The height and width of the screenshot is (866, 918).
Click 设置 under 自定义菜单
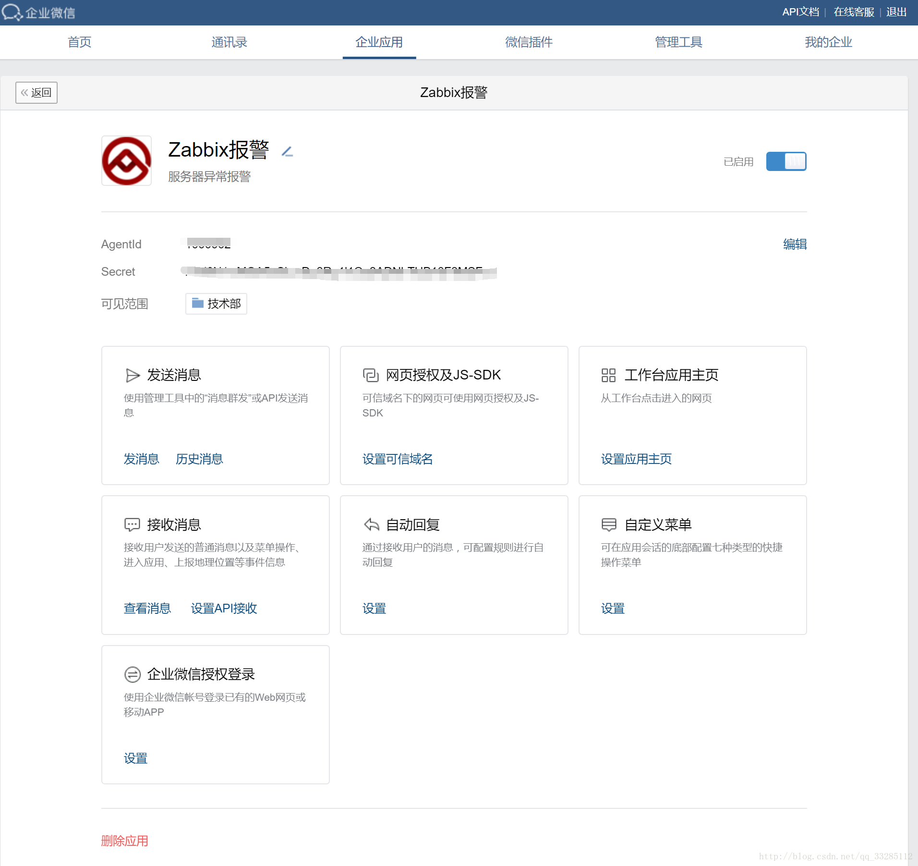coord(613,609)
